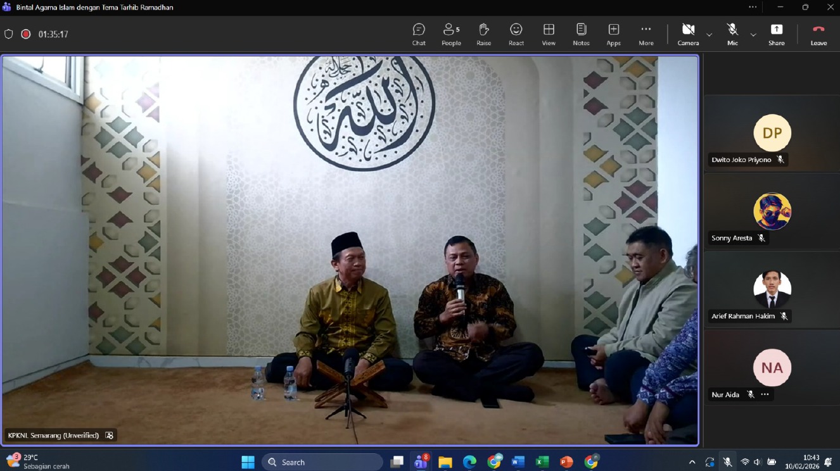This screenshot has width=840, height=471.
Task: Select Sonny Aresta's participant tile
Action: click(x=772, y=212)
